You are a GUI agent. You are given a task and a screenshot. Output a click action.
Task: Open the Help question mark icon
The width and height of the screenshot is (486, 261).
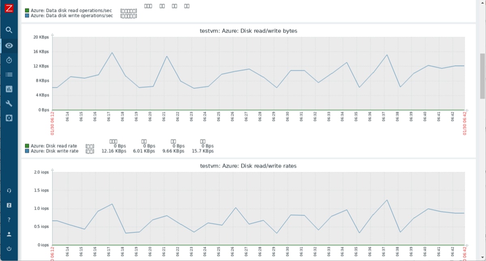(x=9, y=220)
